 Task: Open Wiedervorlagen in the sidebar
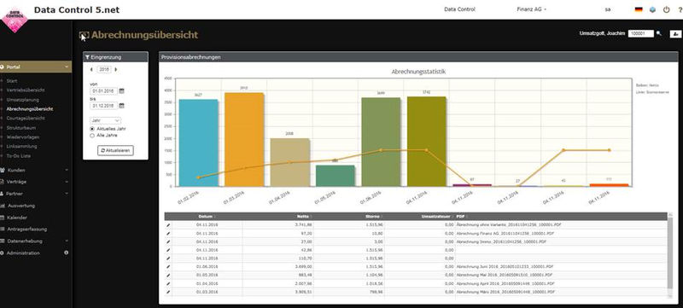click(x=23, y=137)
